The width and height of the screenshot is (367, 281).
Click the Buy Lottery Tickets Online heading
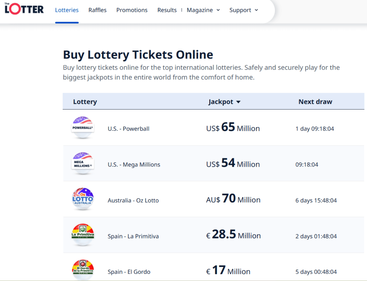click(x=138, y=55)
